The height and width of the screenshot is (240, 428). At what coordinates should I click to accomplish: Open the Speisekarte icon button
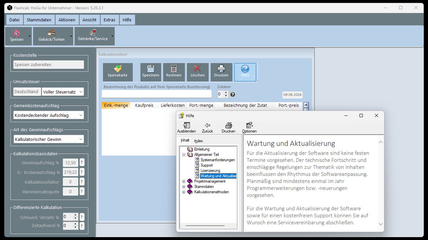point(118,72)
